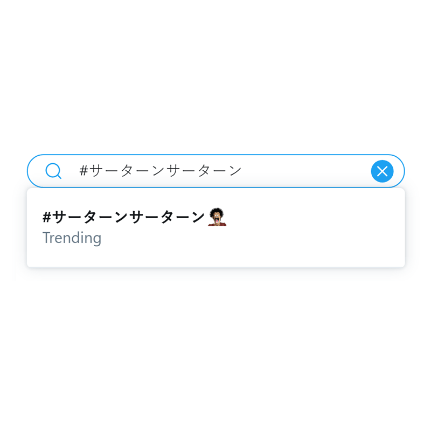431x431 pixels.
Task: Click the Trending label under the hashtag
Action: 72,238
